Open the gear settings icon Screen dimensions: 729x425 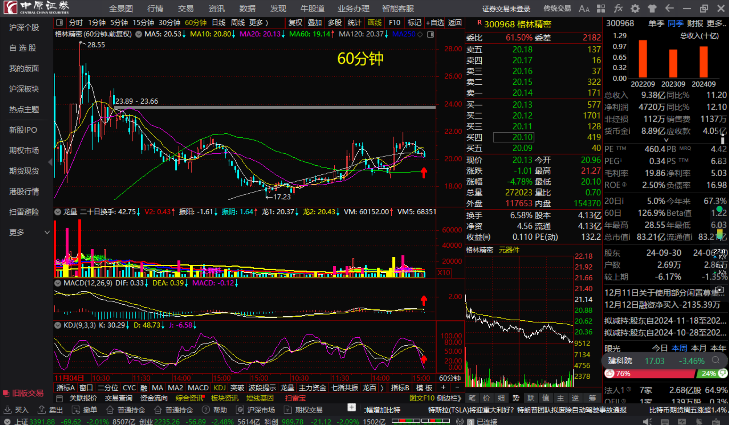635,8
